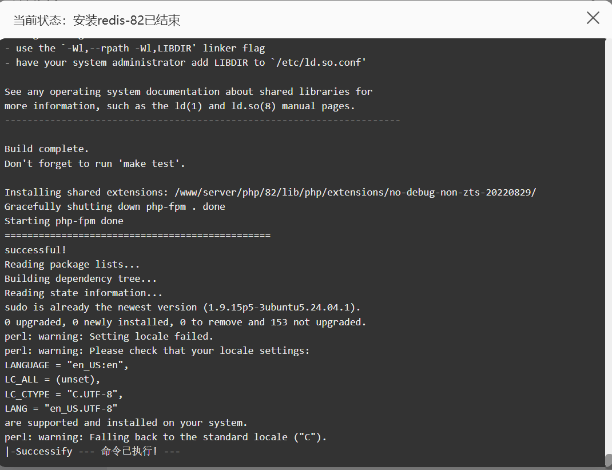Click the 'LC_ALL = (unset),' line
This screenshot has width=612, height=470.
click(x=52, y=380)
